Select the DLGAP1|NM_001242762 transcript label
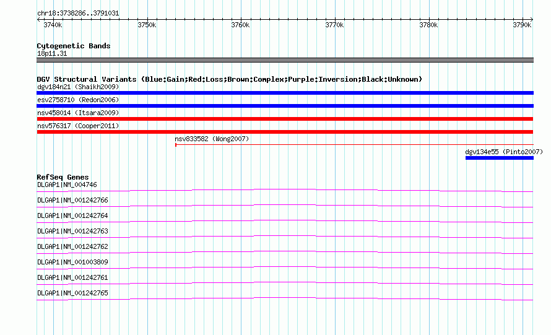The image size is (551, 335). (72, 247)
